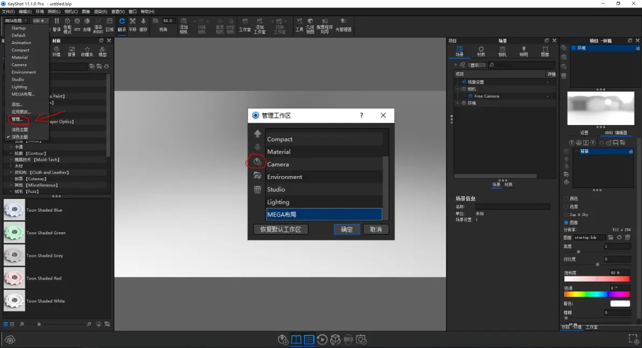The image size is (642, 348).
Task: Open the MEGA布局 workspace dropdown
Action: [x=16, y=20]
